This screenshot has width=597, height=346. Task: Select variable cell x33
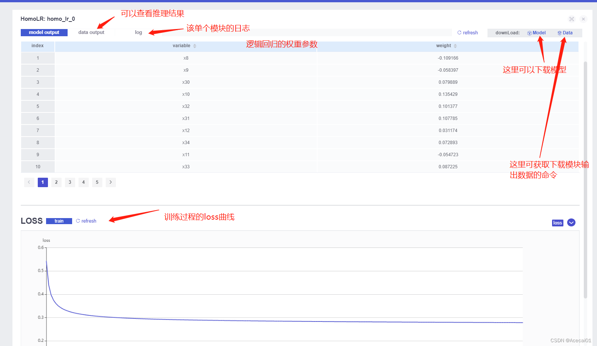(x=186, y=167)
